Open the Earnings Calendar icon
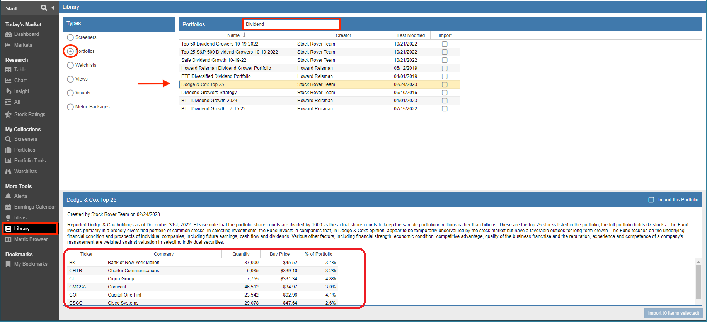 coord(8,207)
